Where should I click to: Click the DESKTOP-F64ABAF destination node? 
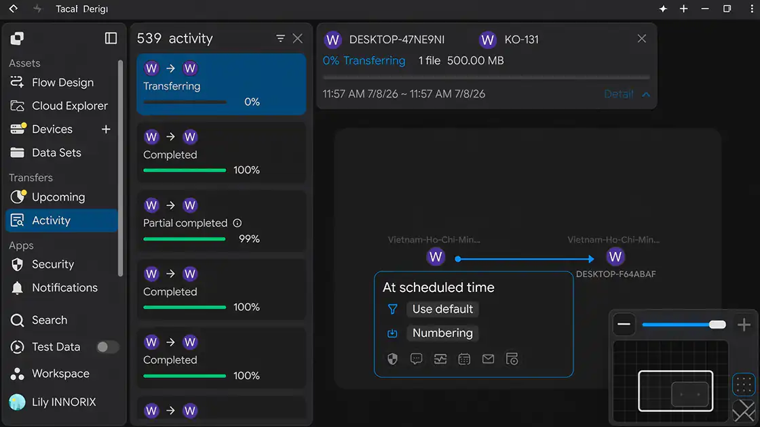point(615,257)
